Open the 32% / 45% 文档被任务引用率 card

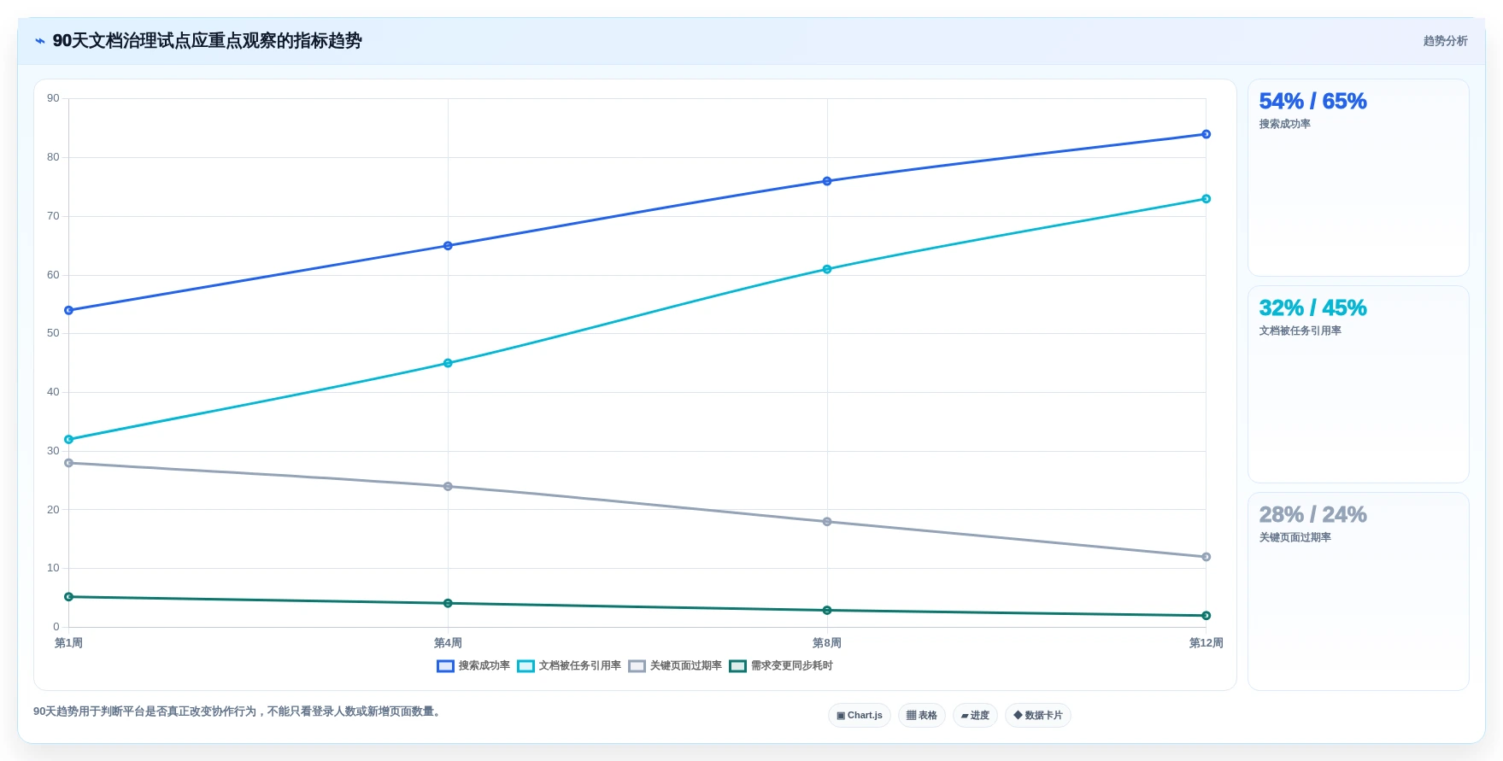click(x=1359, y=384)
